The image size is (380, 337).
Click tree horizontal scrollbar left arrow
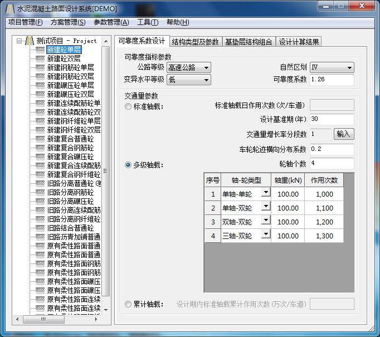[17, 319]
